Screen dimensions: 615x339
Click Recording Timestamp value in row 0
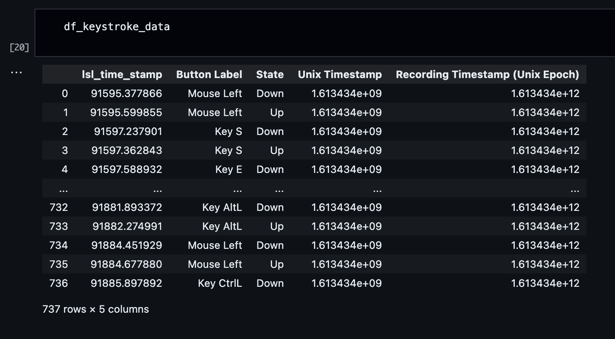tap(545, 94)
